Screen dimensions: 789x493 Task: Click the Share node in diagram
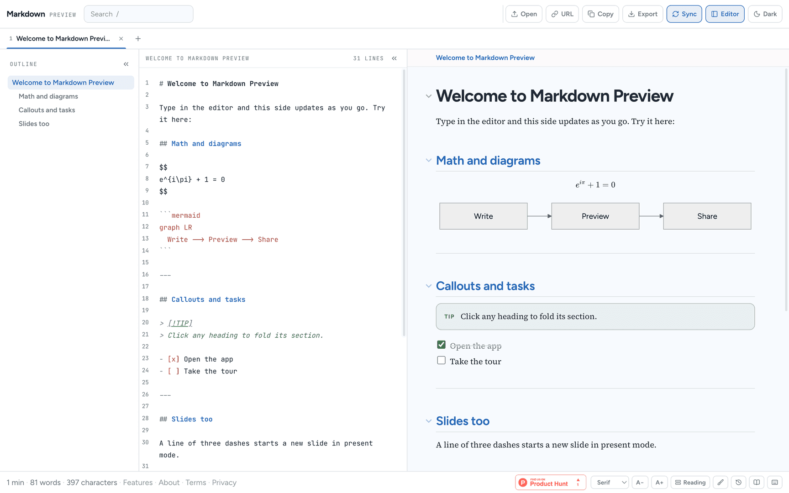(707, 216)
